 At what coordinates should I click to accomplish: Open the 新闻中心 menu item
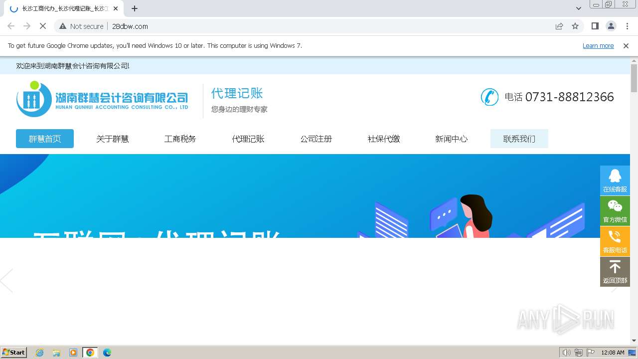[452, 139]
